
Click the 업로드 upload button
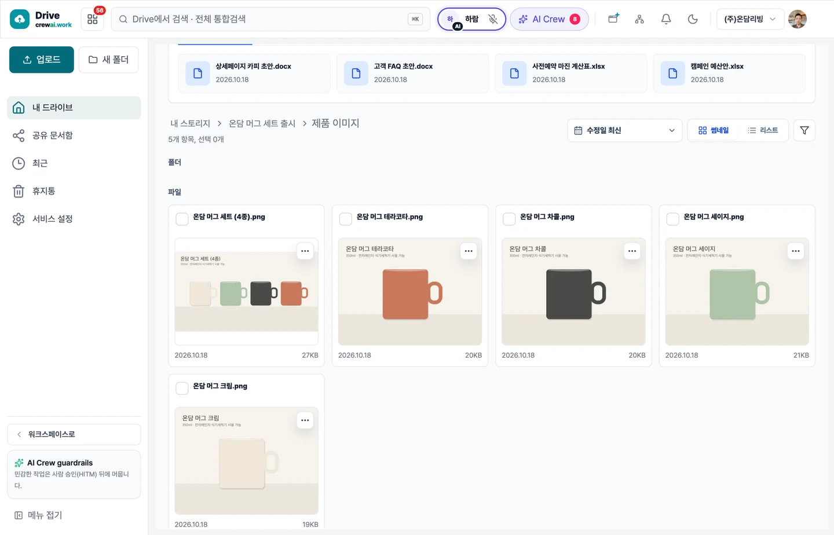[42, 60]
